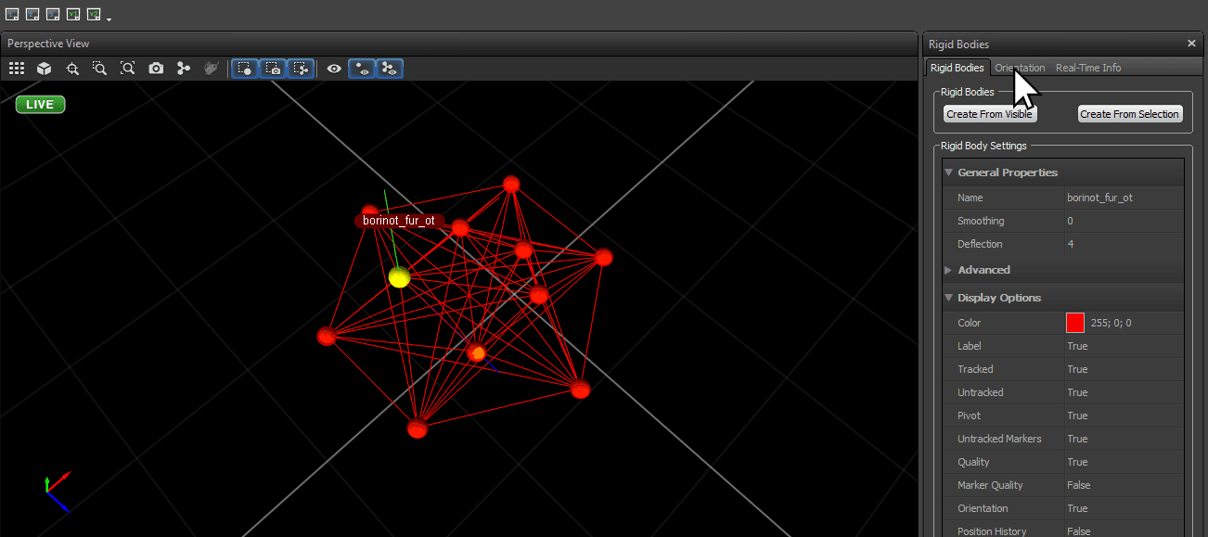Image resolution: width=1208 pixels, height=537 pixels.
Task: Toggle rigid body selection mode icon
Action: click(301, 69)
